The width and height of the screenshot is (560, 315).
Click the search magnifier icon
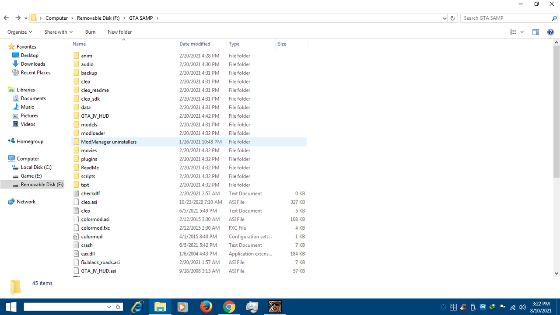[x=554, y=18]
